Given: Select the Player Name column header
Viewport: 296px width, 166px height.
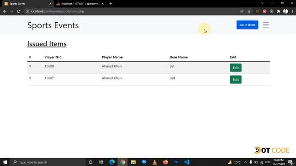Looking at the screenshot, I should click(x=112, y=57).
